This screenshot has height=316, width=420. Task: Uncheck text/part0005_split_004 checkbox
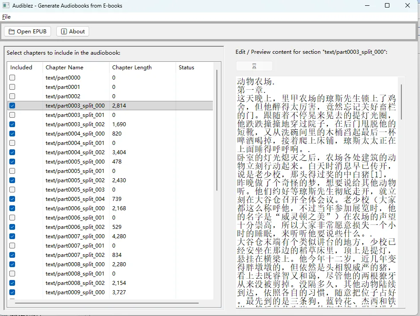[12, 199]
